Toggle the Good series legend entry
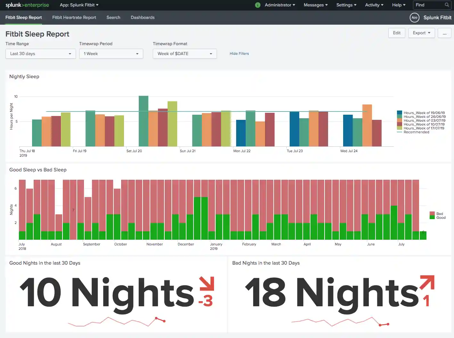The height and width of the screenshot is (338, 454). tap(441, 218)
